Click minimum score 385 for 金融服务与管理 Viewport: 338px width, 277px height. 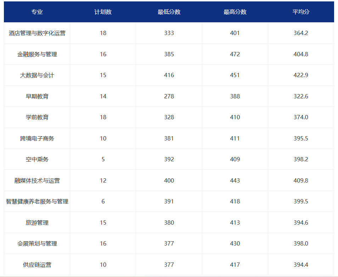[x=169, y=54]
